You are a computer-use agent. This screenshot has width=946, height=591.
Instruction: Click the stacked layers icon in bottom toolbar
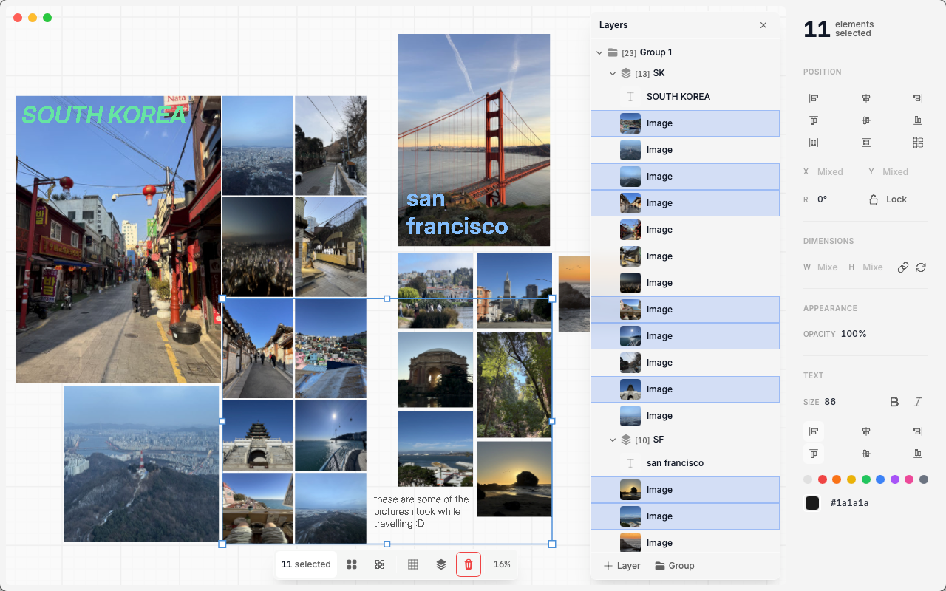coord(441,564)
